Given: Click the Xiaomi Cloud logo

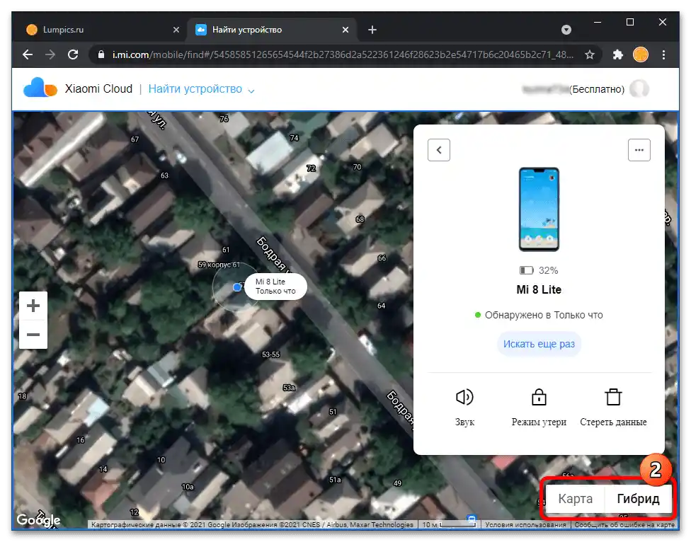Looking at the screenshot, I should [40, 88].
